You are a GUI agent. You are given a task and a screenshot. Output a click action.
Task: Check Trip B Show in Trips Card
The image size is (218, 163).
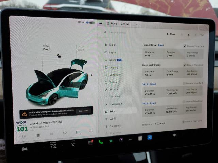184,102
